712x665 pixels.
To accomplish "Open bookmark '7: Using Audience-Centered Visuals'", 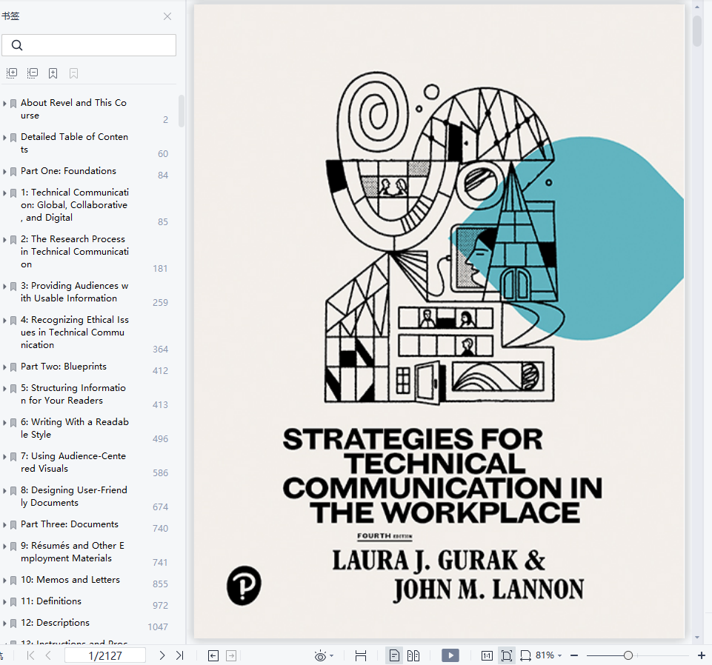I will point(73,462).
